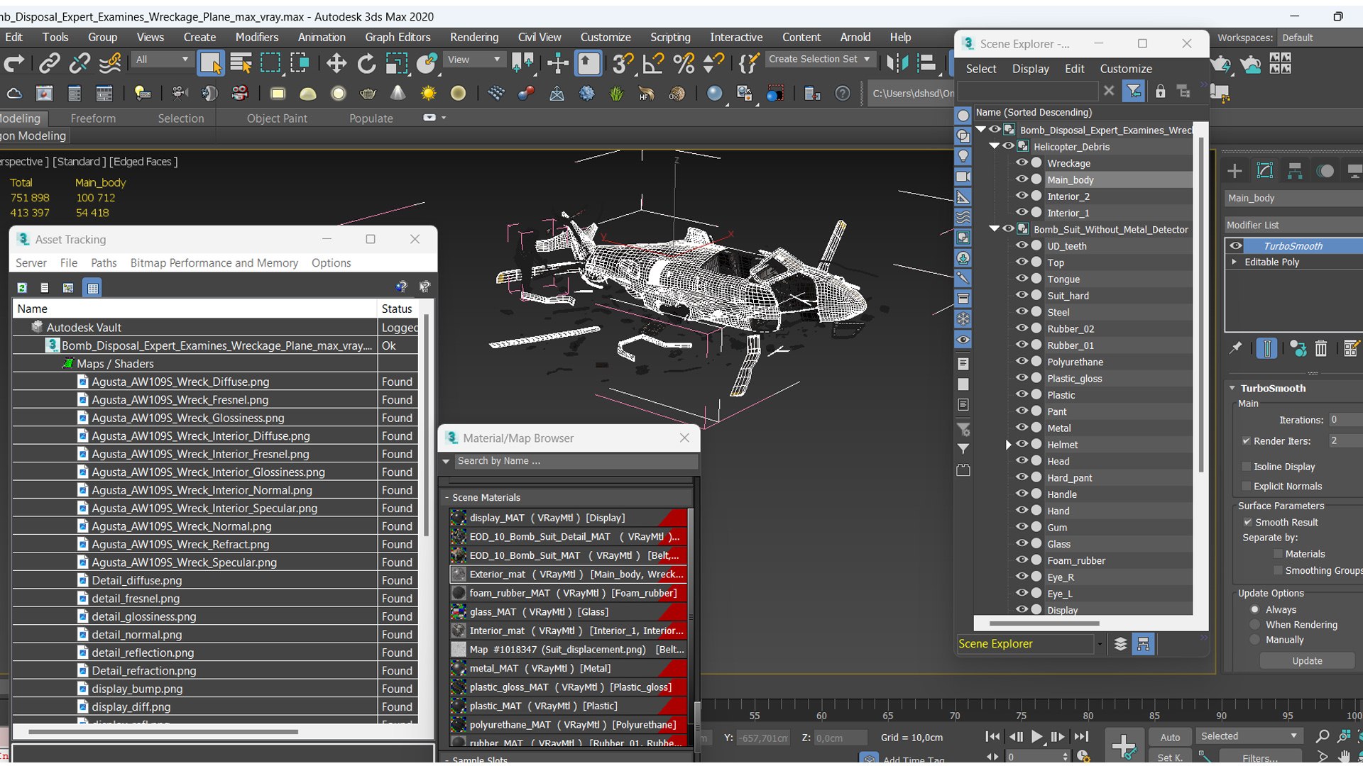Open Selected key filter dropdown

click(1249, 736)
